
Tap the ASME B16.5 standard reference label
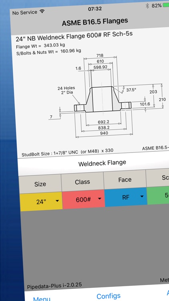[x=156, y=148]
